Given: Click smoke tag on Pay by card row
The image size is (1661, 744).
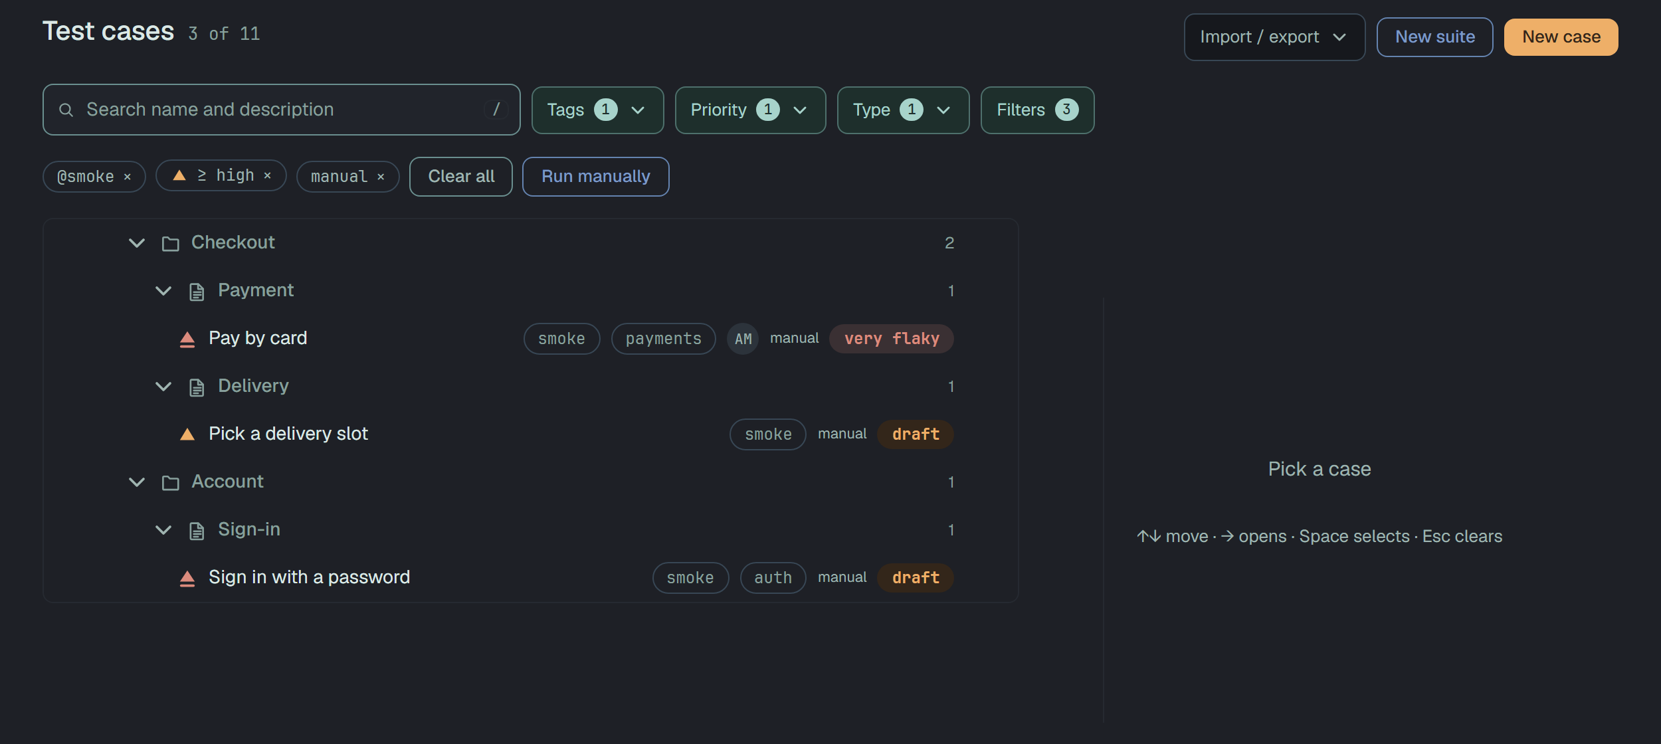Looking at the screenshot, I should coord(561,339).
